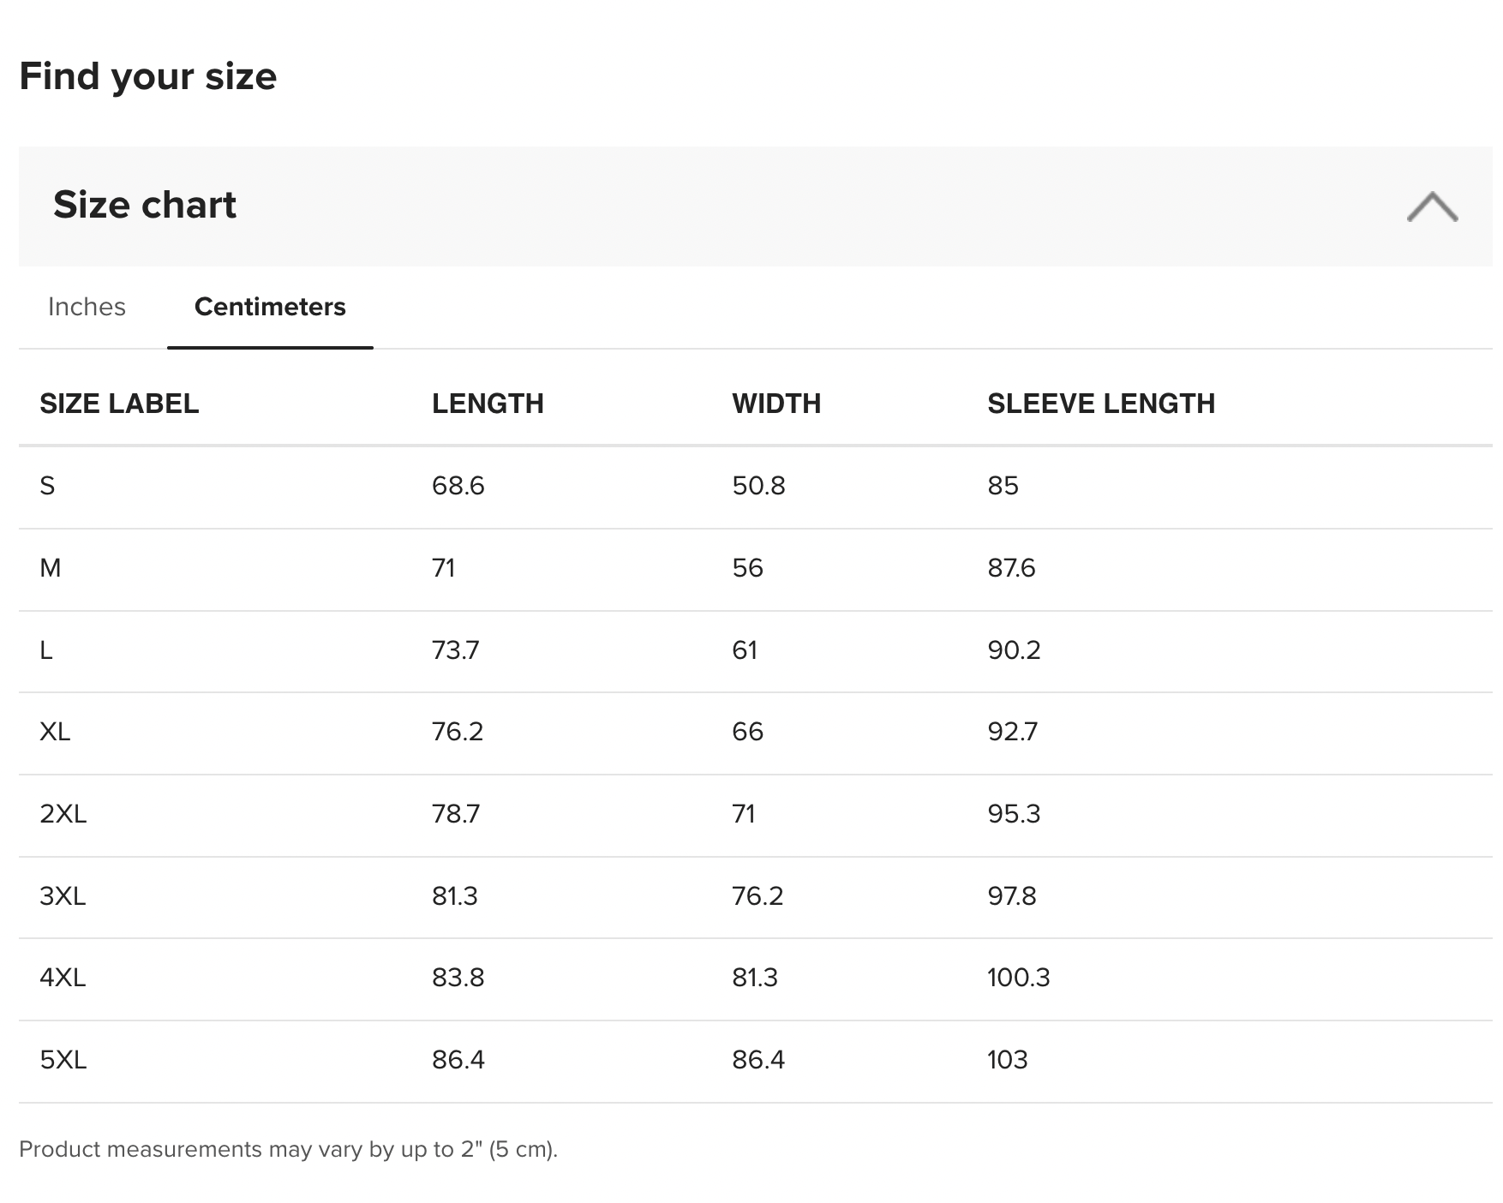Click the 68.6 length value for S
This screenshot has height=1203, width=1503.
click(458, 486)
